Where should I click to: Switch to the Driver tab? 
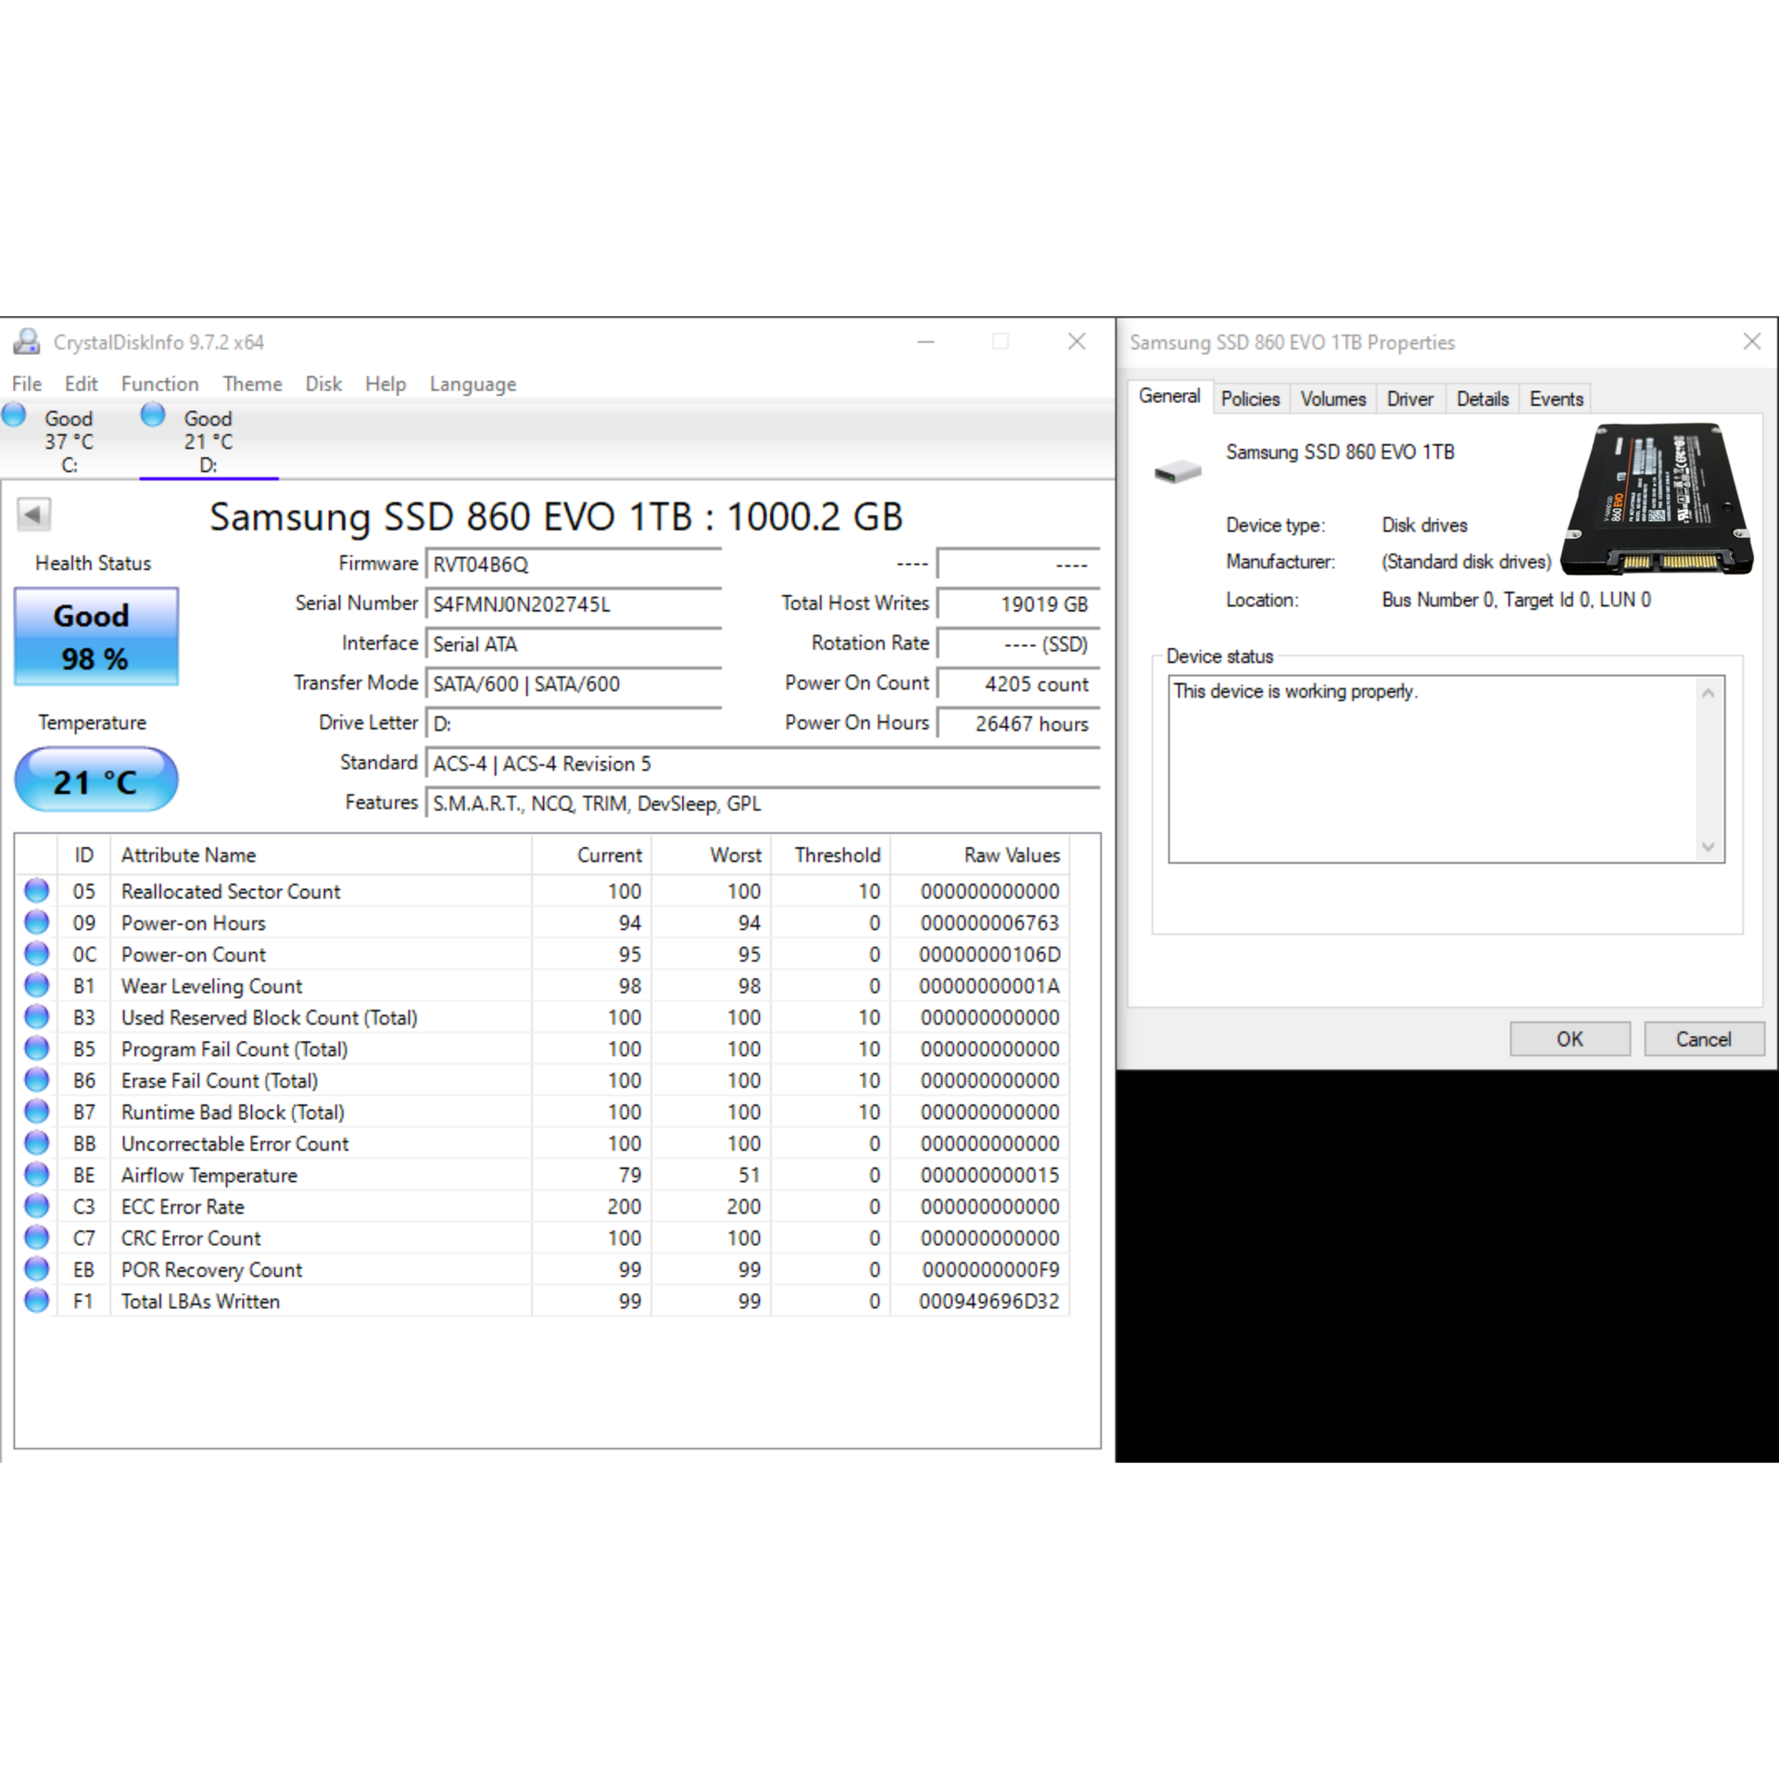coord(1410,399)
